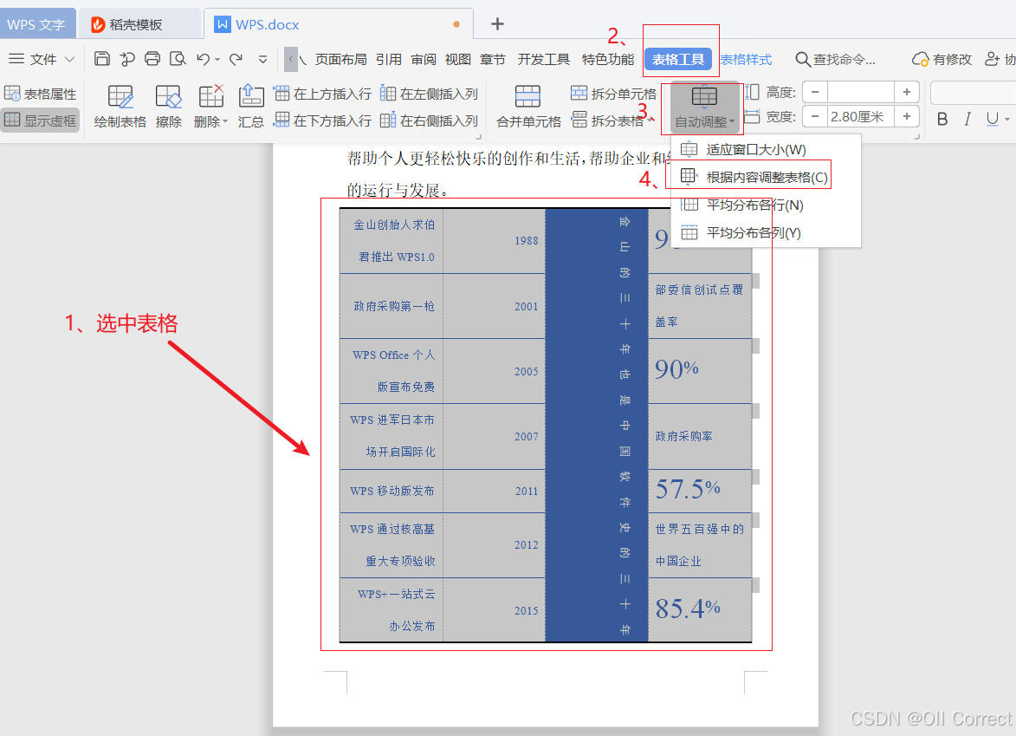The image size is (1016, 736).
Task: Open the undo history dropdown arrow
Action: coord(217,60)
